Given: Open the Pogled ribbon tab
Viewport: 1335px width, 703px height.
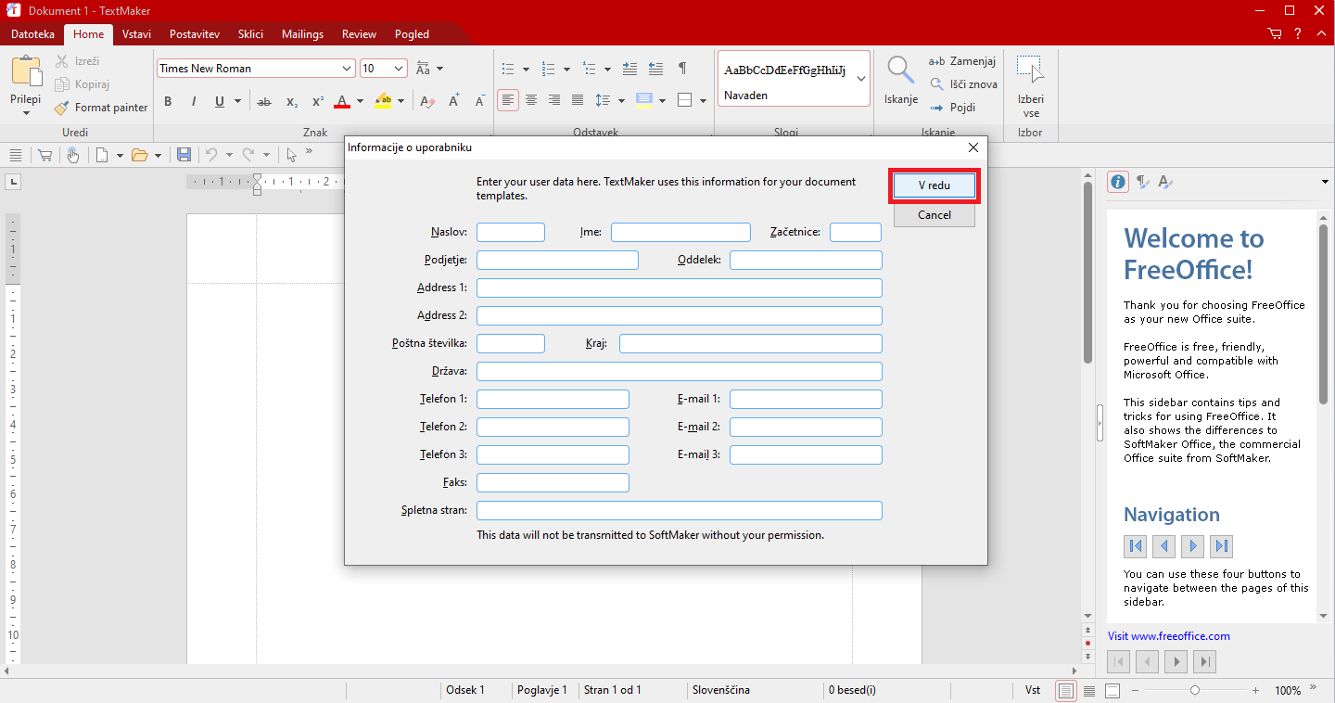Looking at the screenshot, I should click(412, 34).
